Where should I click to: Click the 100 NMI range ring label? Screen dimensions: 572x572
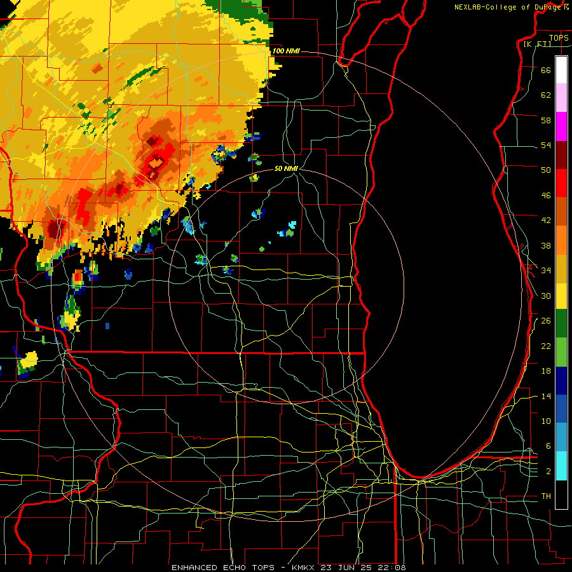pyautogui.click(x=286, y=51)
